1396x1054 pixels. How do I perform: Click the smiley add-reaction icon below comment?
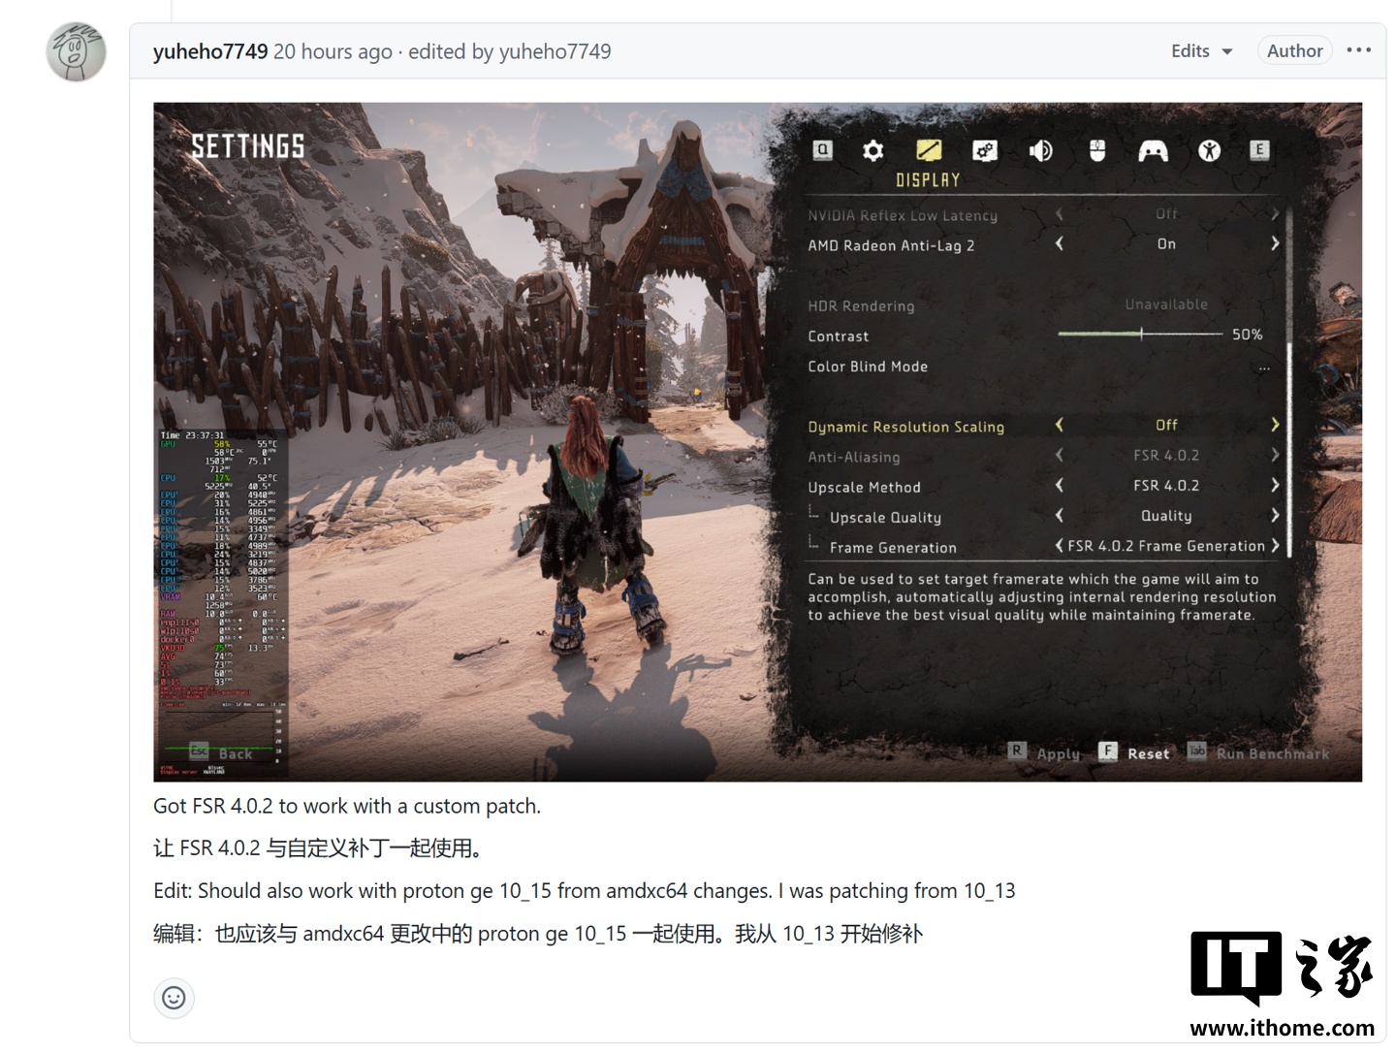click(x=174, y=998)
